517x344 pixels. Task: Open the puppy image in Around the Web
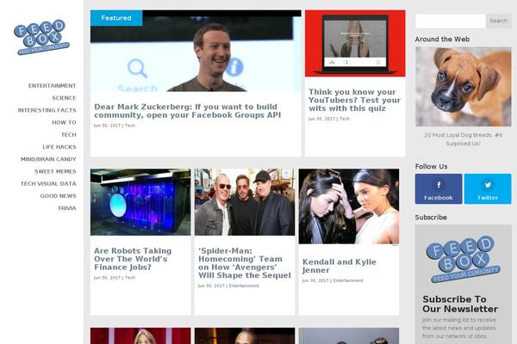point(464,87)
